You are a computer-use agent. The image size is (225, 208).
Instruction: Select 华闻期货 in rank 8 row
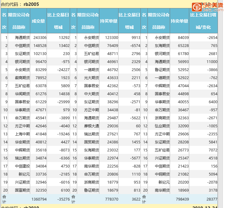(x=22, y=94)
